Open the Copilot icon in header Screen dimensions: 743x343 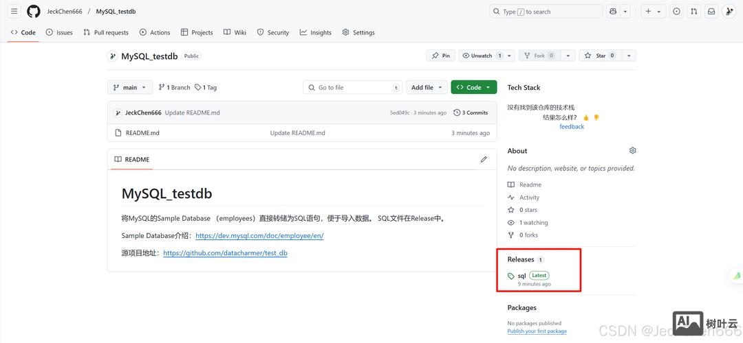coord(613,12)
